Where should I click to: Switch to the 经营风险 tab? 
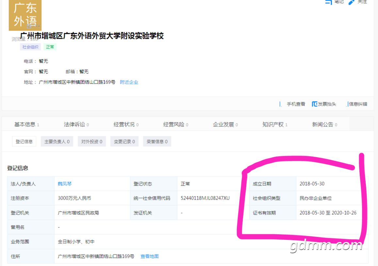(x=175, y=125)
